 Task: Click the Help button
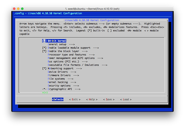(x=92, y=99)
